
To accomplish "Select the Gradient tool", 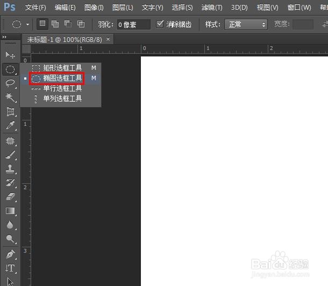I will (x=10, y=211).
